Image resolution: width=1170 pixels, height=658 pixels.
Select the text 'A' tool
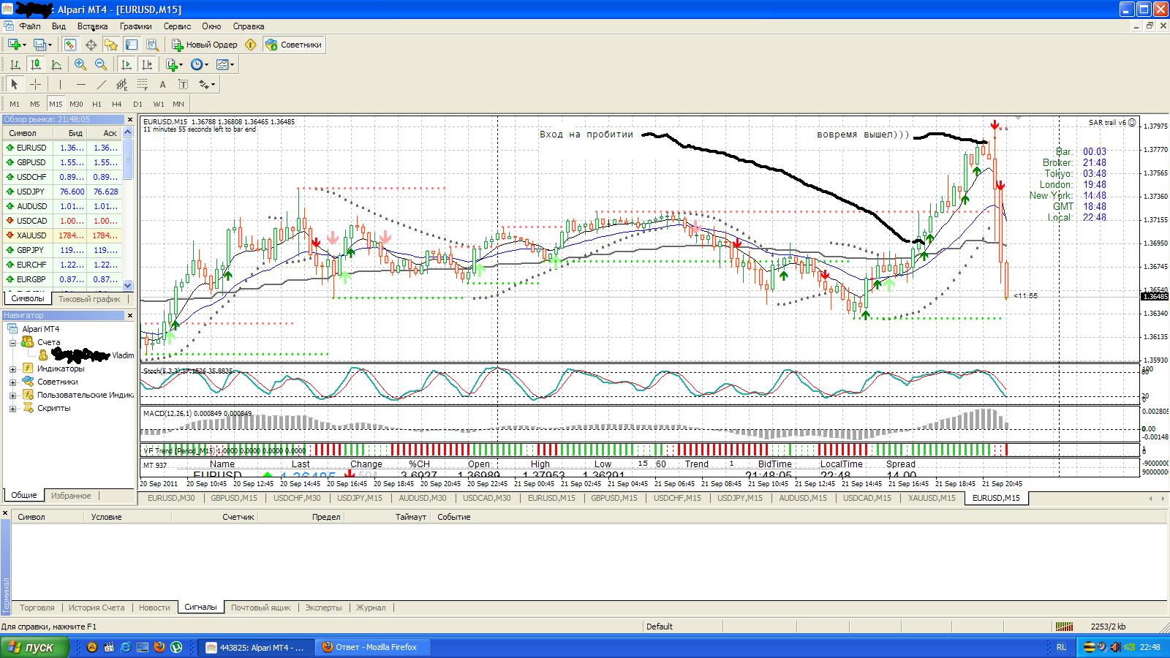coord(162,84)
